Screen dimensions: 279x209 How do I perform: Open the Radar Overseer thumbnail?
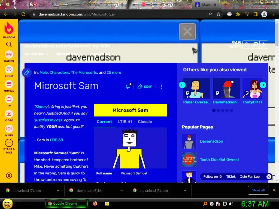tap(197, 88)
